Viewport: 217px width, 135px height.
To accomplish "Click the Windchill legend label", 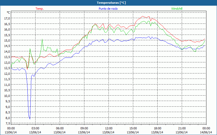I will point(177,9).
